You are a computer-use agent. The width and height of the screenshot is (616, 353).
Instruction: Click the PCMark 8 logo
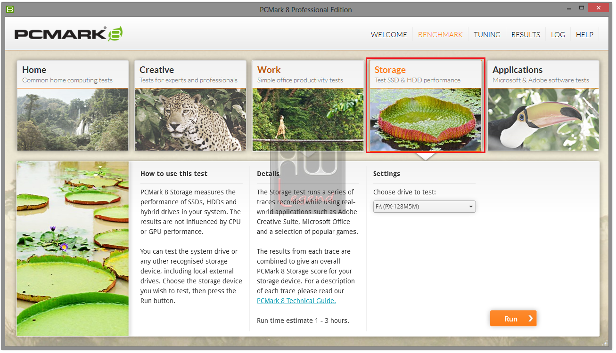point(69,34)
